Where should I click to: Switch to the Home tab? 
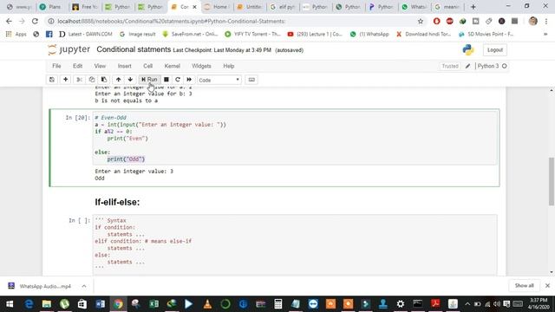(217, 7)
